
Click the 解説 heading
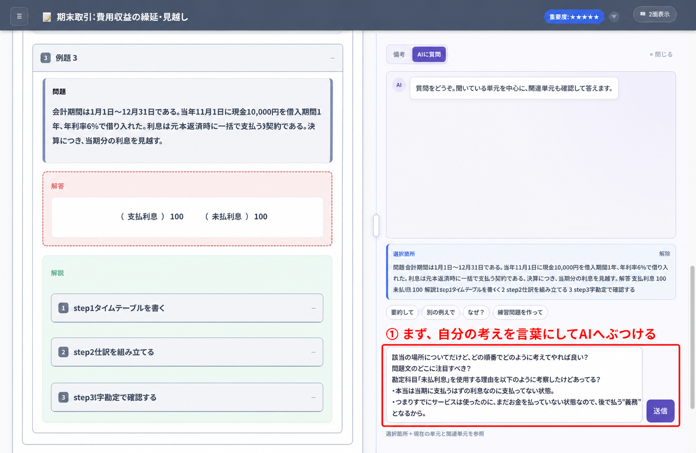coord(58,273)
